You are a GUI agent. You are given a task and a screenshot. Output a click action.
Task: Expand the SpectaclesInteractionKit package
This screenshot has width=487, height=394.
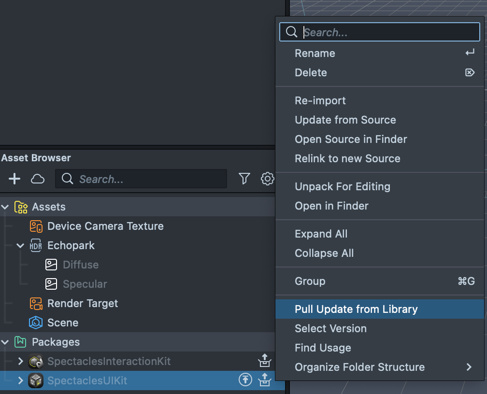[x=20, y=361]
